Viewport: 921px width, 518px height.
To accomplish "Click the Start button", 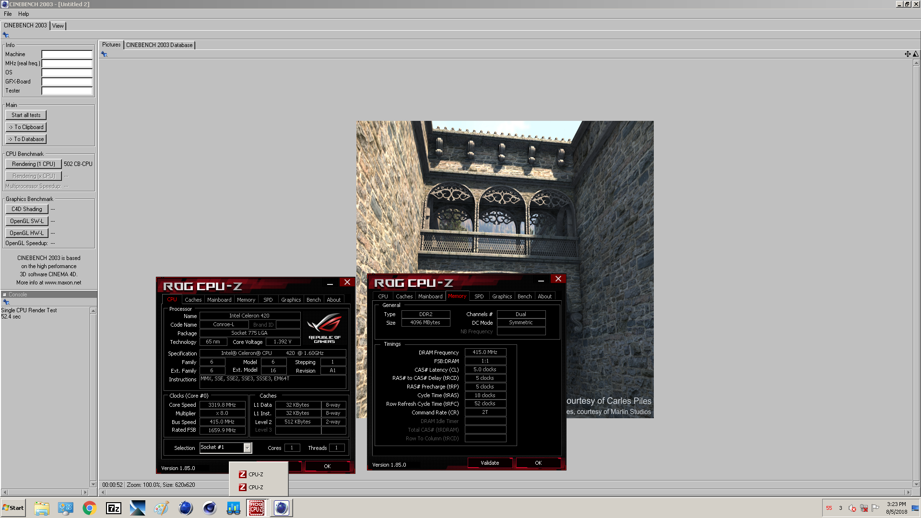I will pos(13,508).
